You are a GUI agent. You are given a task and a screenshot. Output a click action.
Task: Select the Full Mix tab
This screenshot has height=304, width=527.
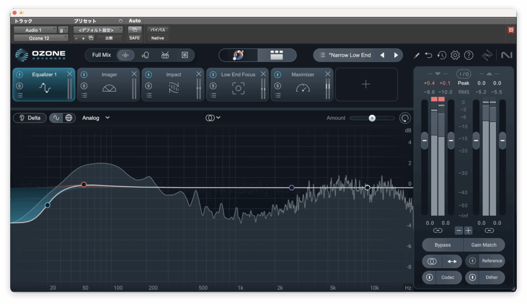click(101, 55)
